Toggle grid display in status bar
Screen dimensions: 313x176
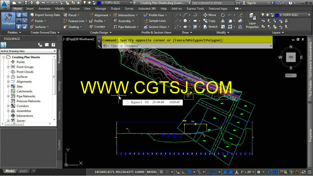click(161, 172)
